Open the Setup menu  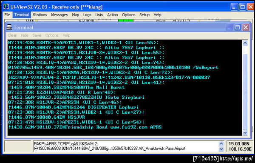click(144, 15)
